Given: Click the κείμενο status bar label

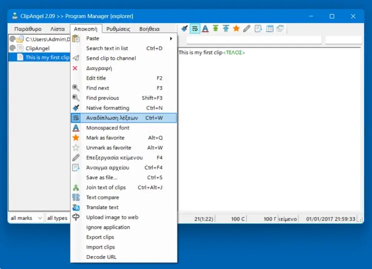Looking at the screenshot, I should coord(287,219).
